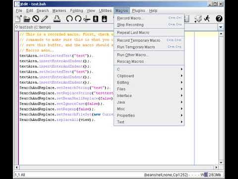Open the Markers menu

click(59, 10)
